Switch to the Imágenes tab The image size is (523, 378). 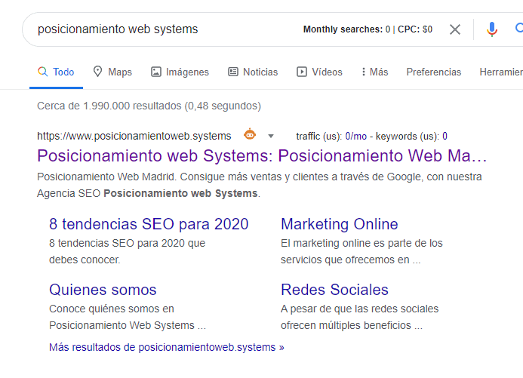pyautogui.click(x=180, y=72)
